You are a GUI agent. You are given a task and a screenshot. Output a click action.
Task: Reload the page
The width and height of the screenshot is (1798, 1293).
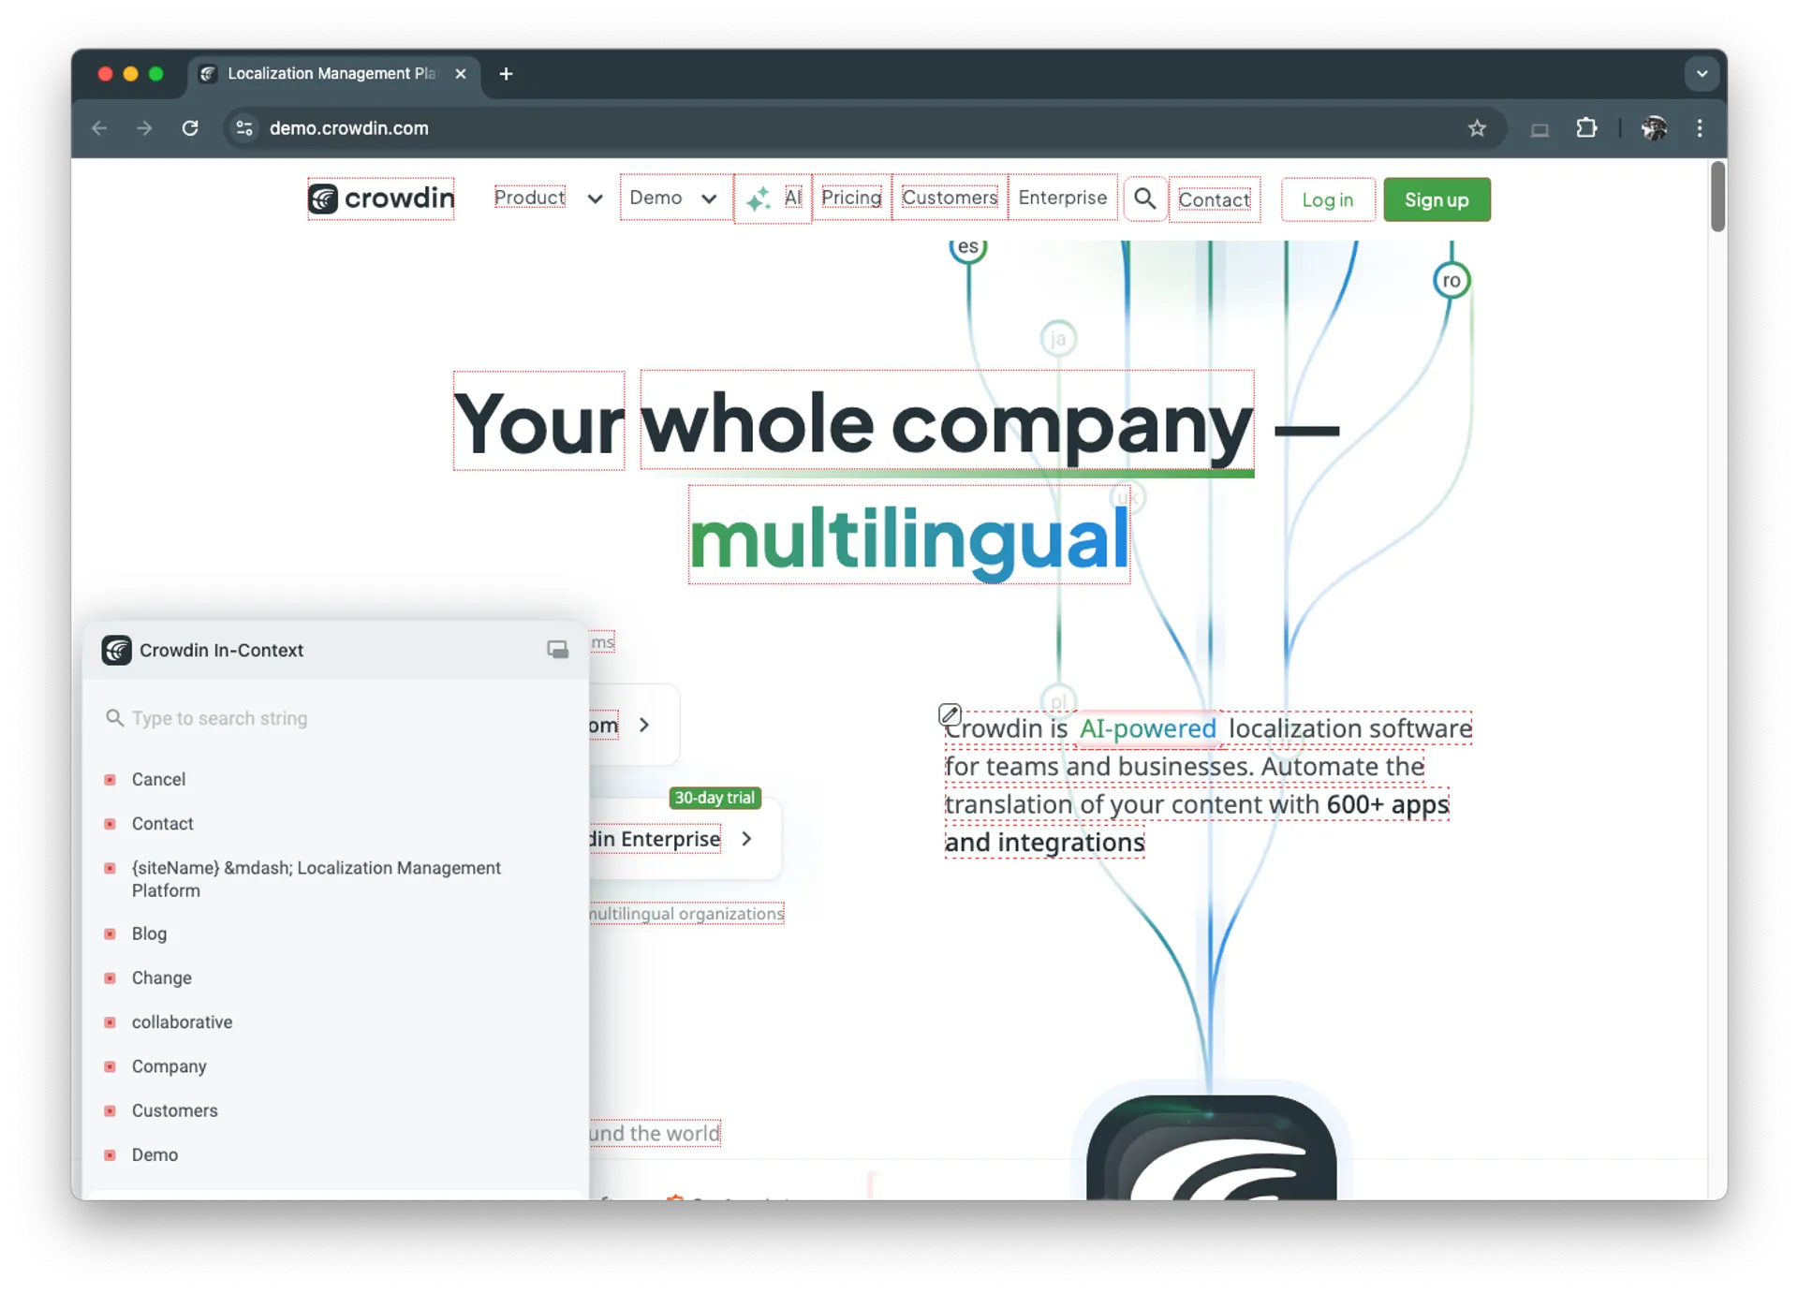click(x=190, y=128)
